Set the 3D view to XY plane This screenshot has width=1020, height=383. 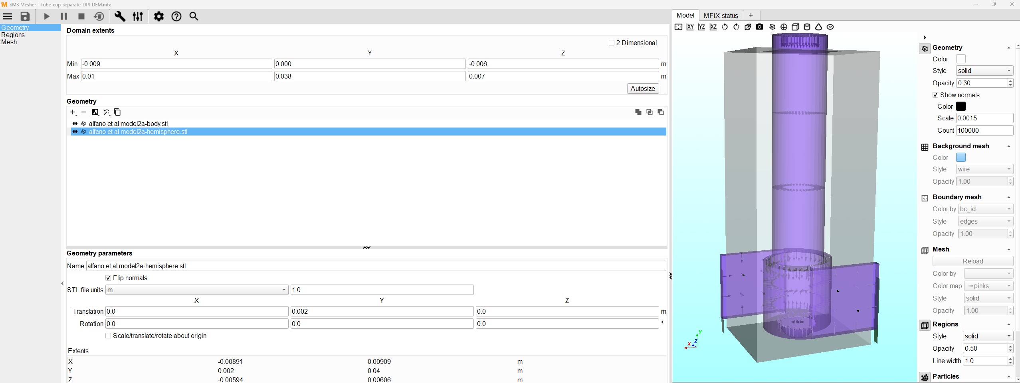(690, 27)
